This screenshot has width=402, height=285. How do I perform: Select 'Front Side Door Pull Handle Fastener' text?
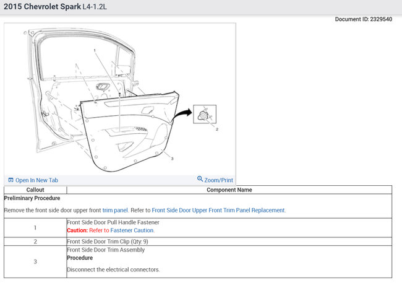(113, 222)
